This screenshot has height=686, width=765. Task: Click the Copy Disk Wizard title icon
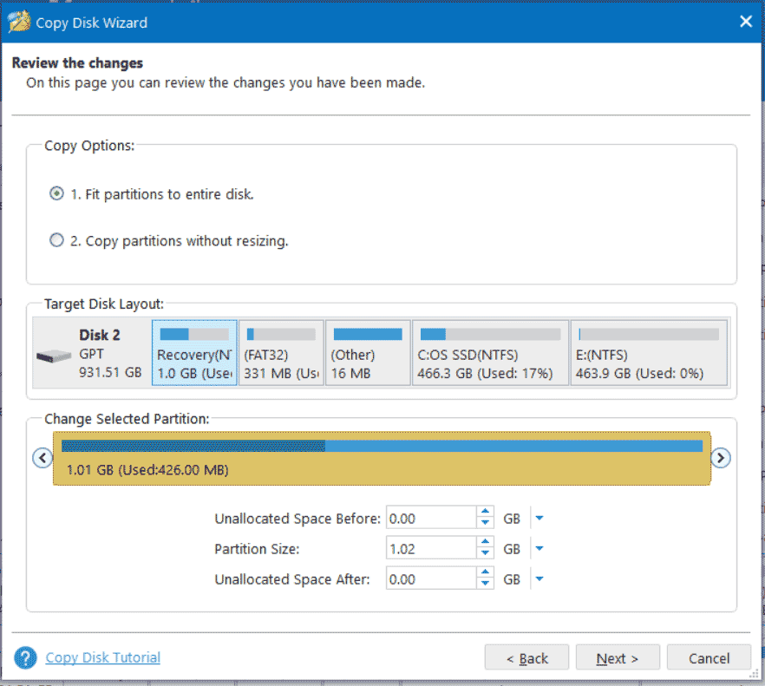point(19,22)
